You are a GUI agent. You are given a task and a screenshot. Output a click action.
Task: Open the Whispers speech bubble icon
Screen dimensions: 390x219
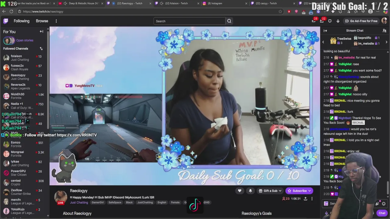[x=330, y=21]
